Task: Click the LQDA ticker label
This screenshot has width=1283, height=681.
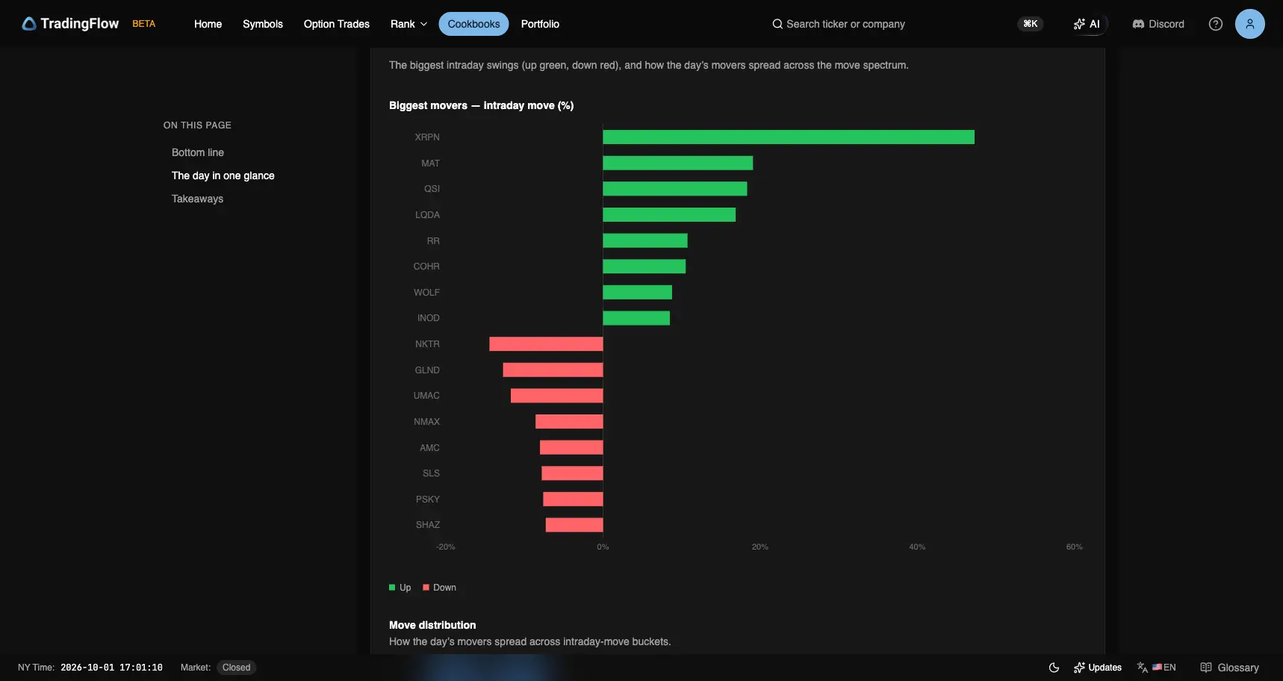Action: [427, 215]
